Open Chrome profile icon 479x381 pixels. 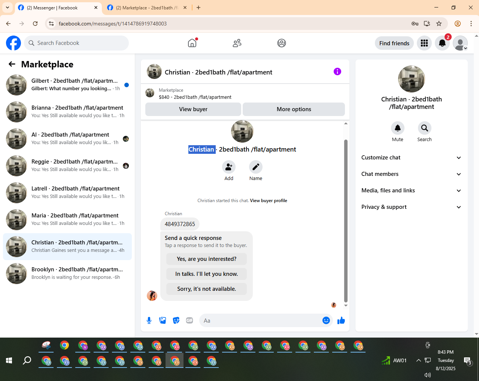[x=458, y=24]
